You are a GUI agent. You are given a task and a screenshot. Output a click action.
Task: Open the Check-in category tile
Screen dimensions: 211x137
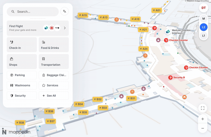[22, 45]
